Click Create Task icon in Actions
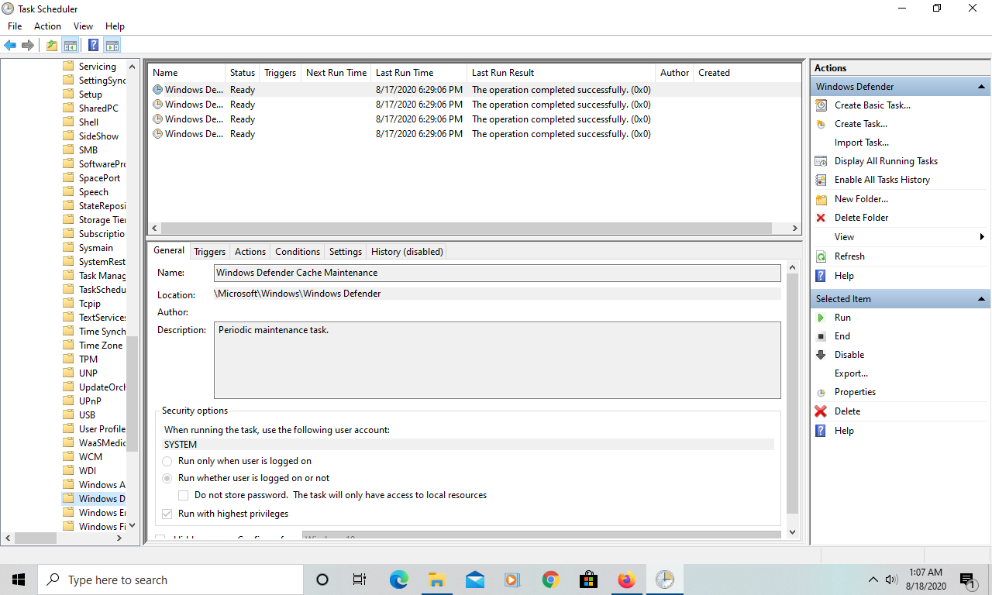 click(x=821, y=124)
